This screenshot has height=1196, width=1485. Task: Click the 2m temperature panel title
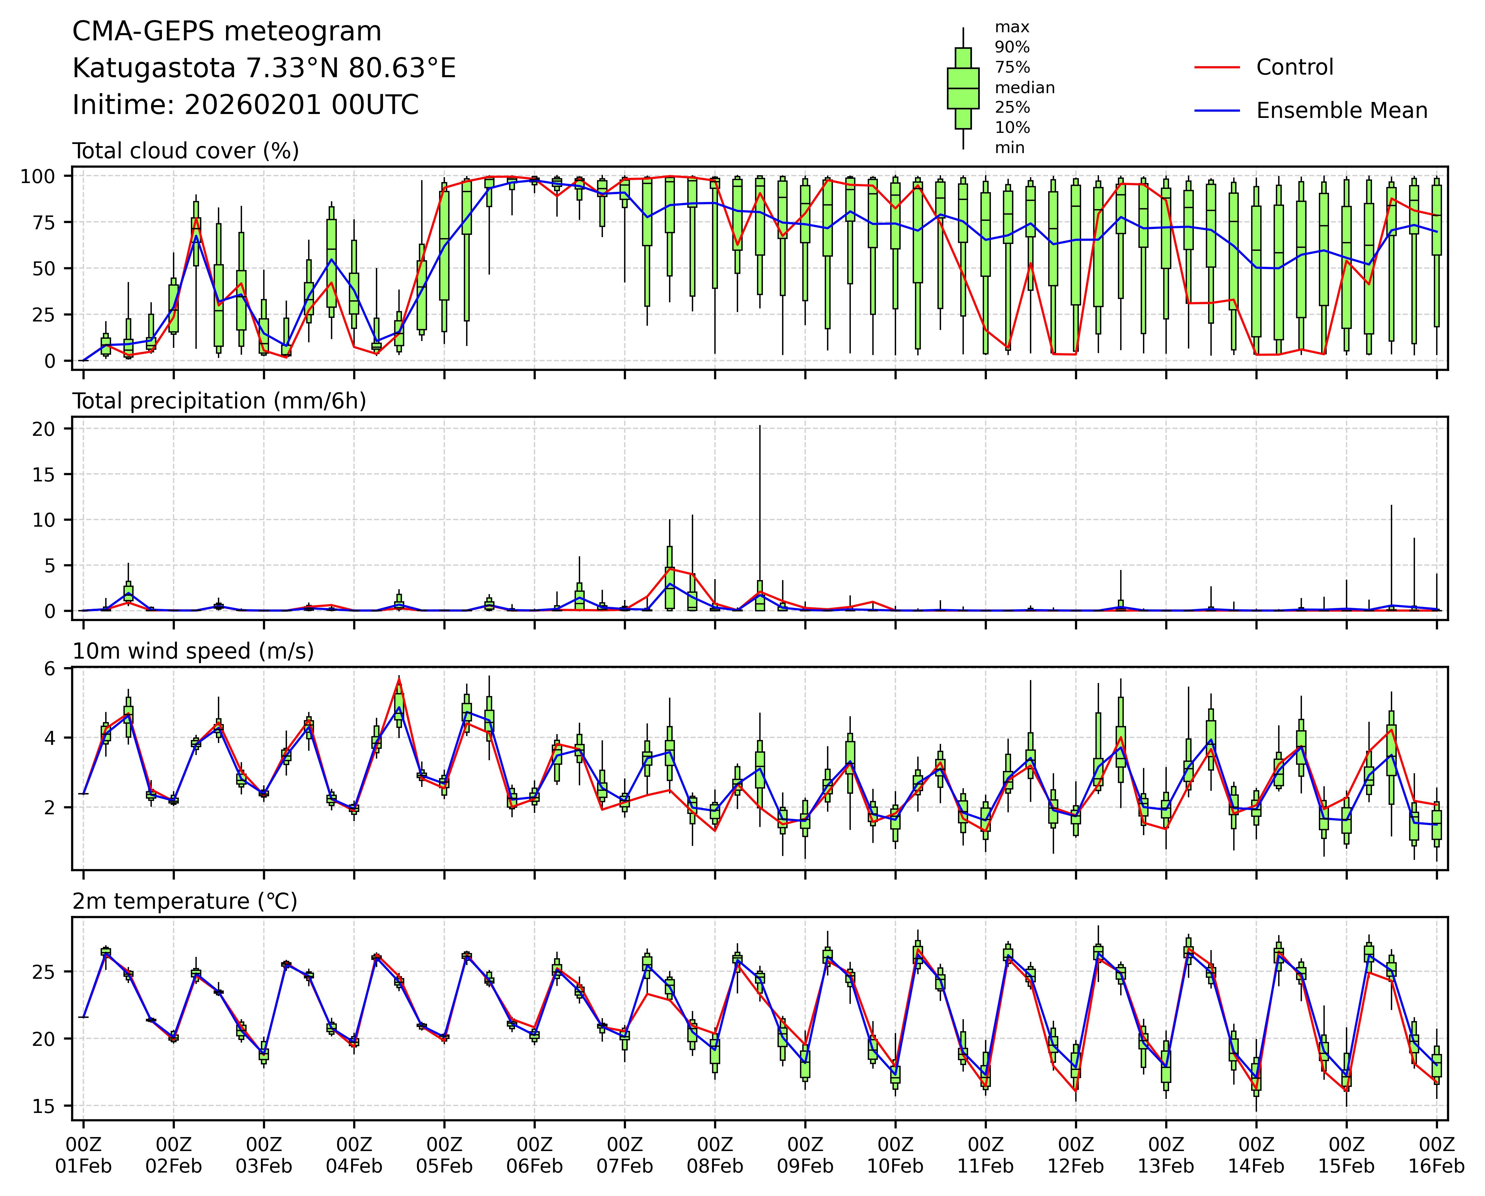(185, 901)
